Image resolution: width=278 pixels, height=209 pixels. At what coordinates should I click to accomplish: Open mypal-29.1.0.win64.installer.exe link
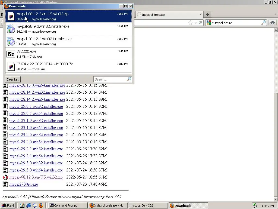coord(36,128)
